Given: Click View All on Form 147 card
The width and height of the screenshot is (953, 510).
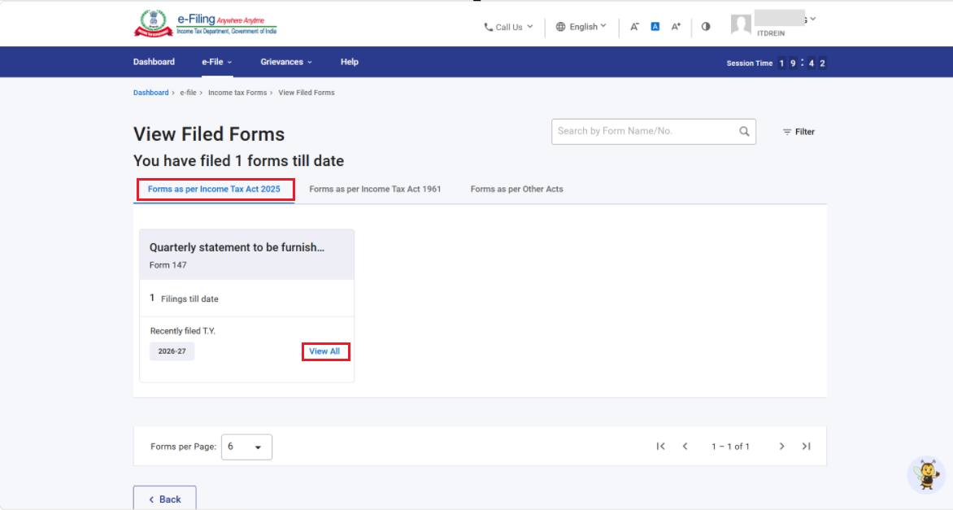Looking at the screenshot, I should point(324,351).
